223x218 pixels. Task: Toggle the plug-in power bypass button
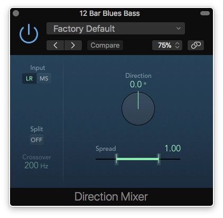[29, 34]
